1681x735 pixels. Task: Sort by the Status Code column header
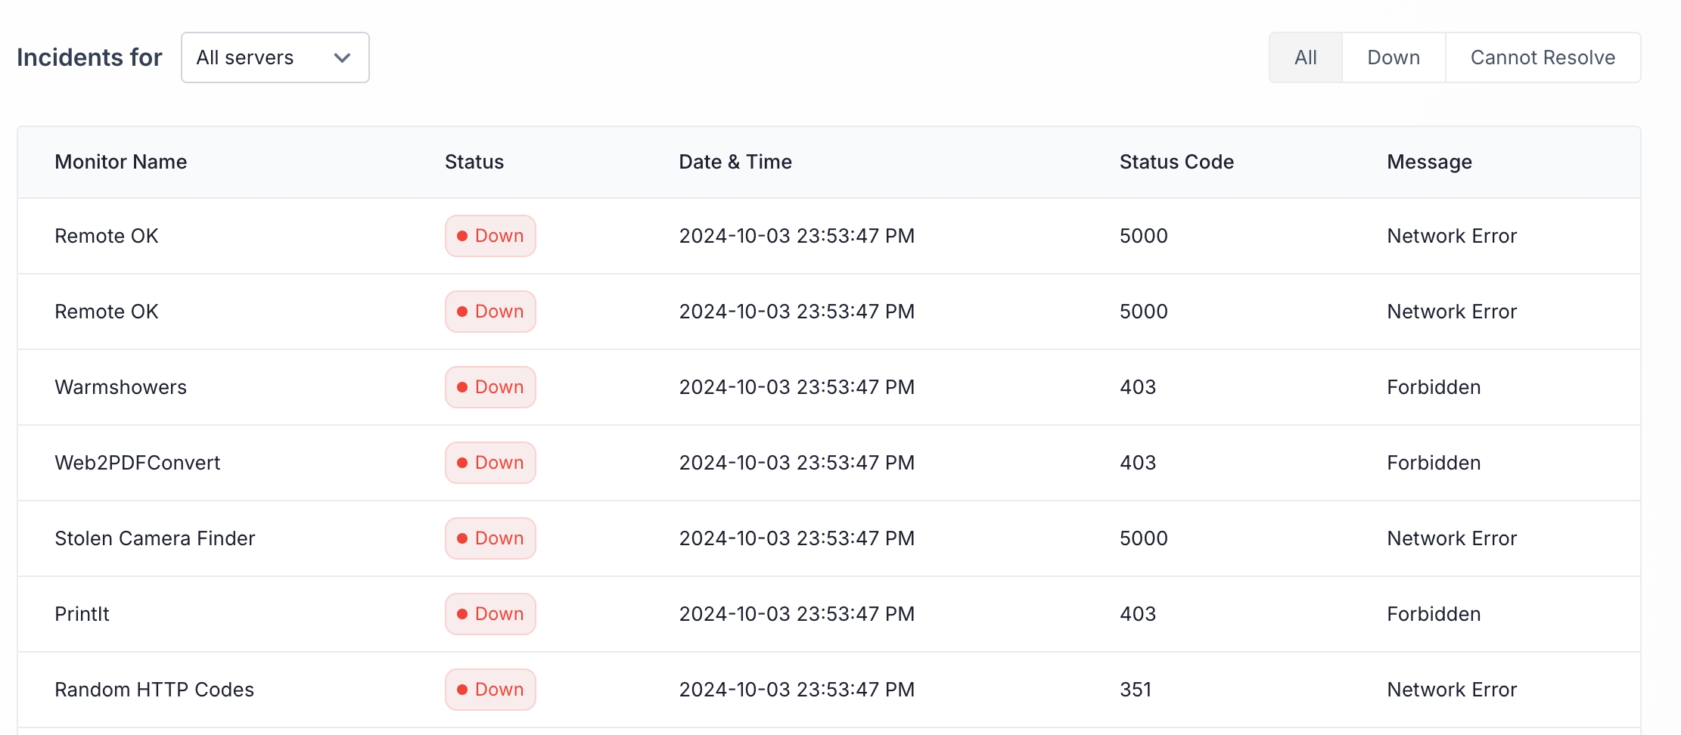[1176, 162]
